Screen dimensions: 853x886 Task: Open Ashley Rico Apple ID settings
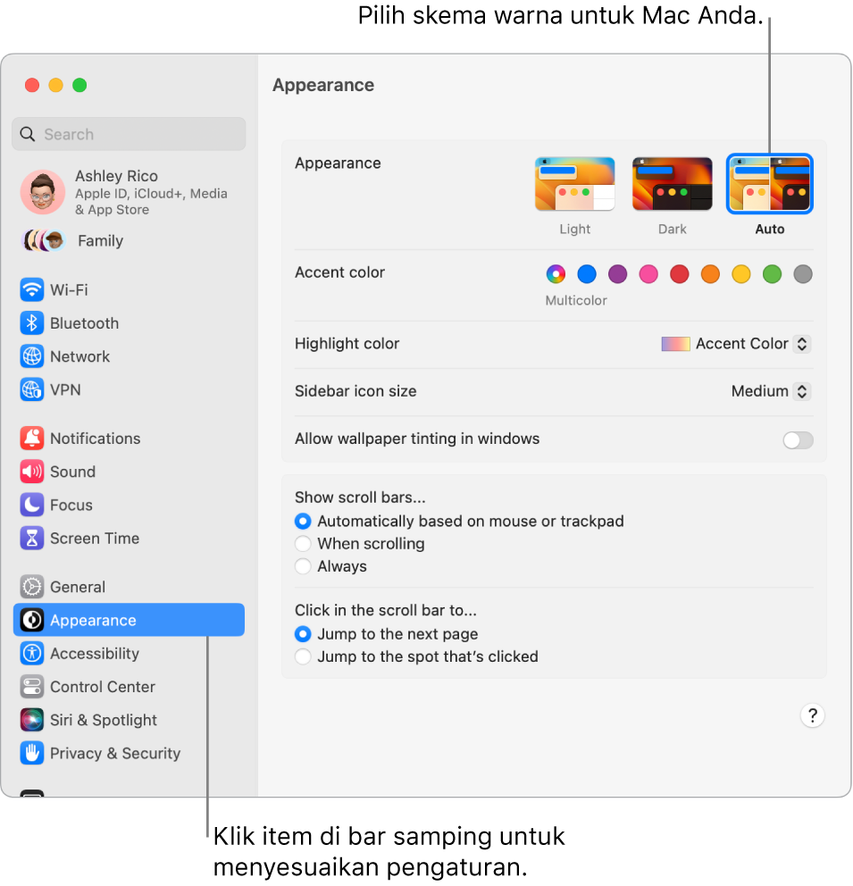point(129,192)
